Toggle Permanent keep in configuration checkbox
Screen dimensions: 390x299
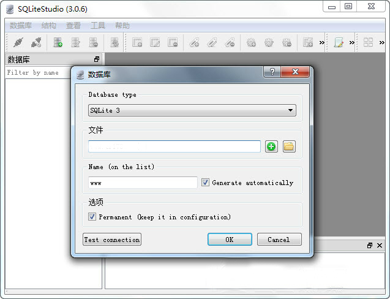pyautogui.click(x=92, y=217)
